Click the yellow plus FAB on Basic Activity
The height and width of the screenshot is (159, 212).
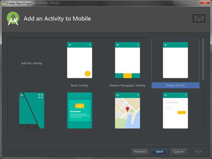pyautogui.click(x=88, y=74)
